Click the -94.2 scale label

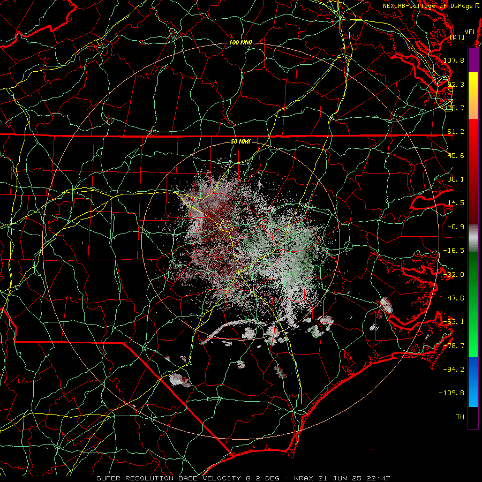coord(454,370)
